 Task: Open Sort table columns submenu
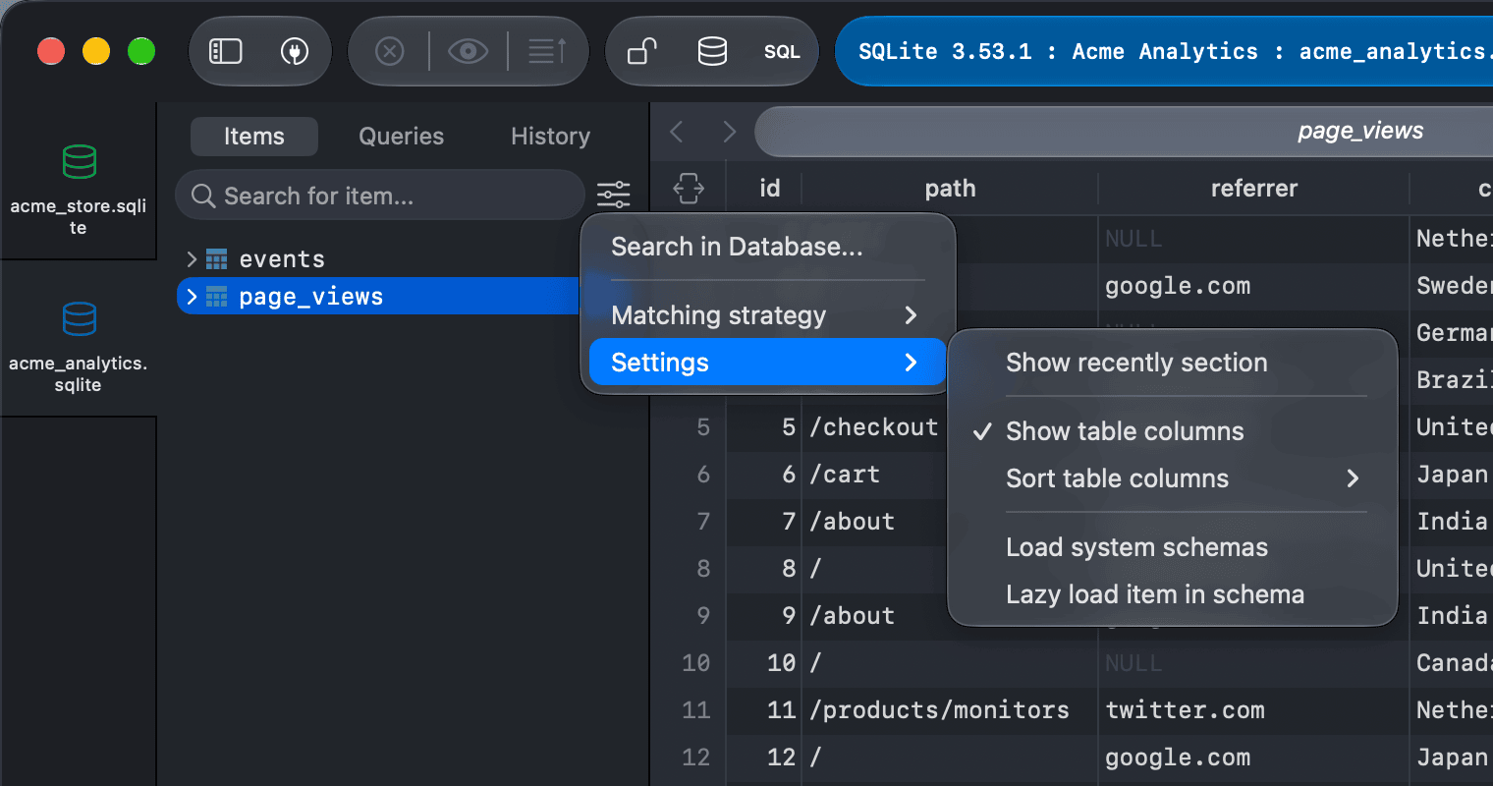pyautogui.click(x=1172, y=478)
